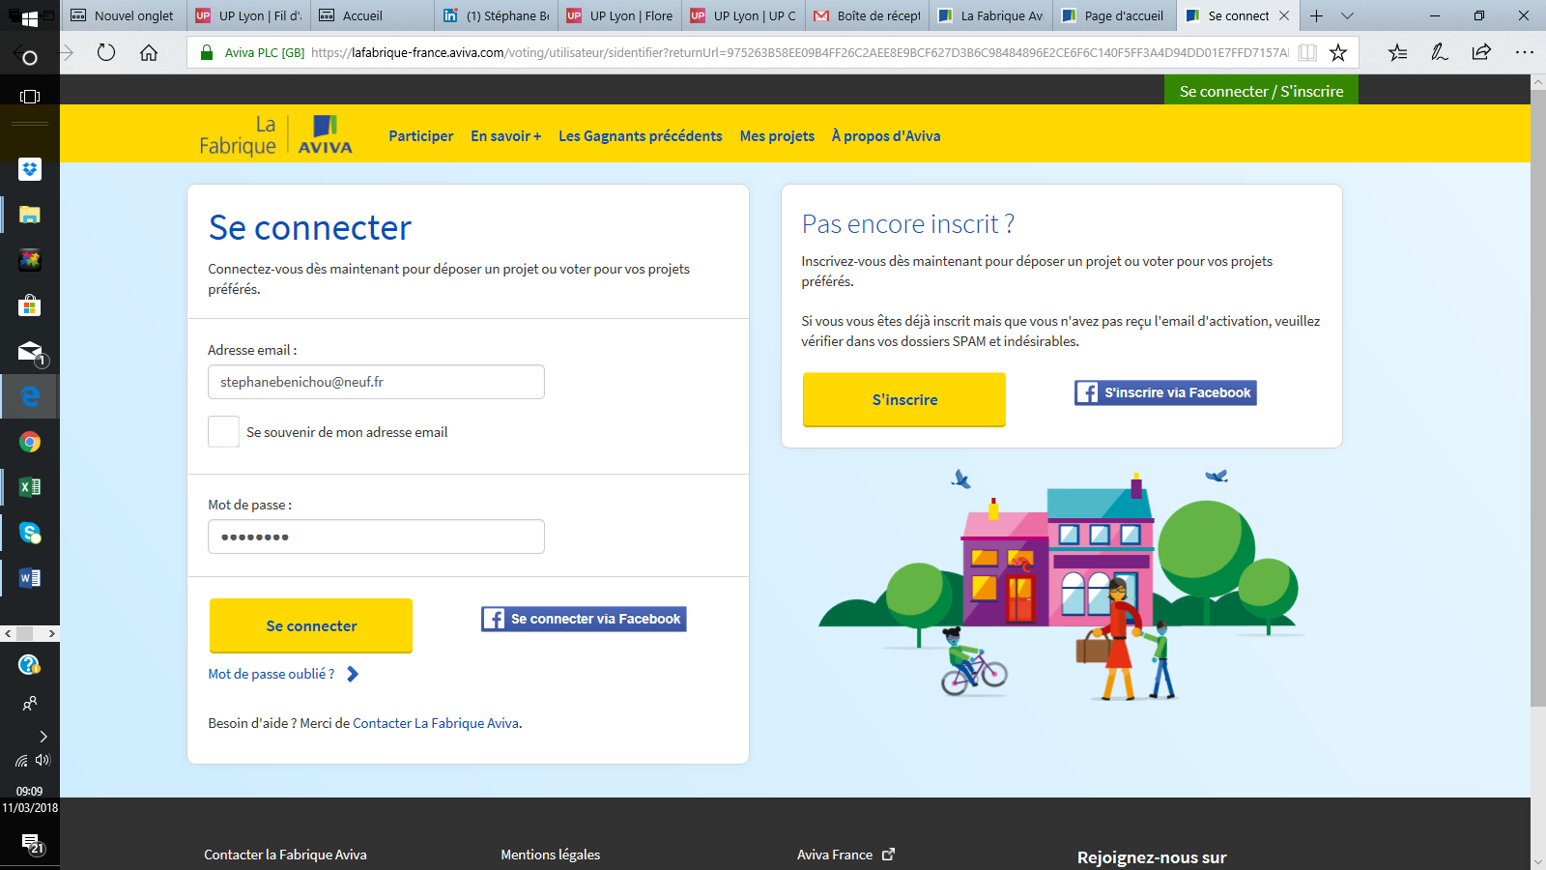Open Edge settings and more menu
This screenshot has height=870, width=1546.
click(x=1525, y=52)
